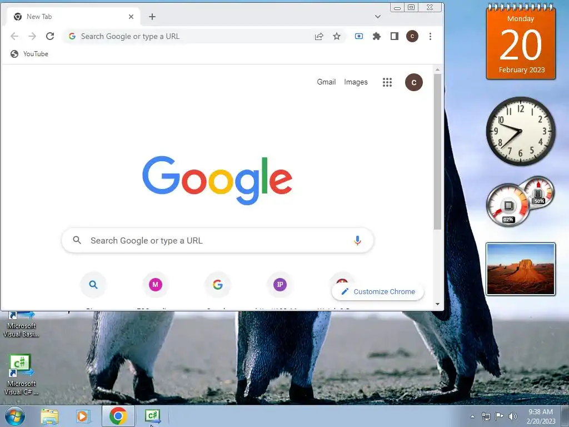The height and width of the screenshot is (427, 569).
Task: Open Action Center flag icon
Action: (x=500, y=416)
